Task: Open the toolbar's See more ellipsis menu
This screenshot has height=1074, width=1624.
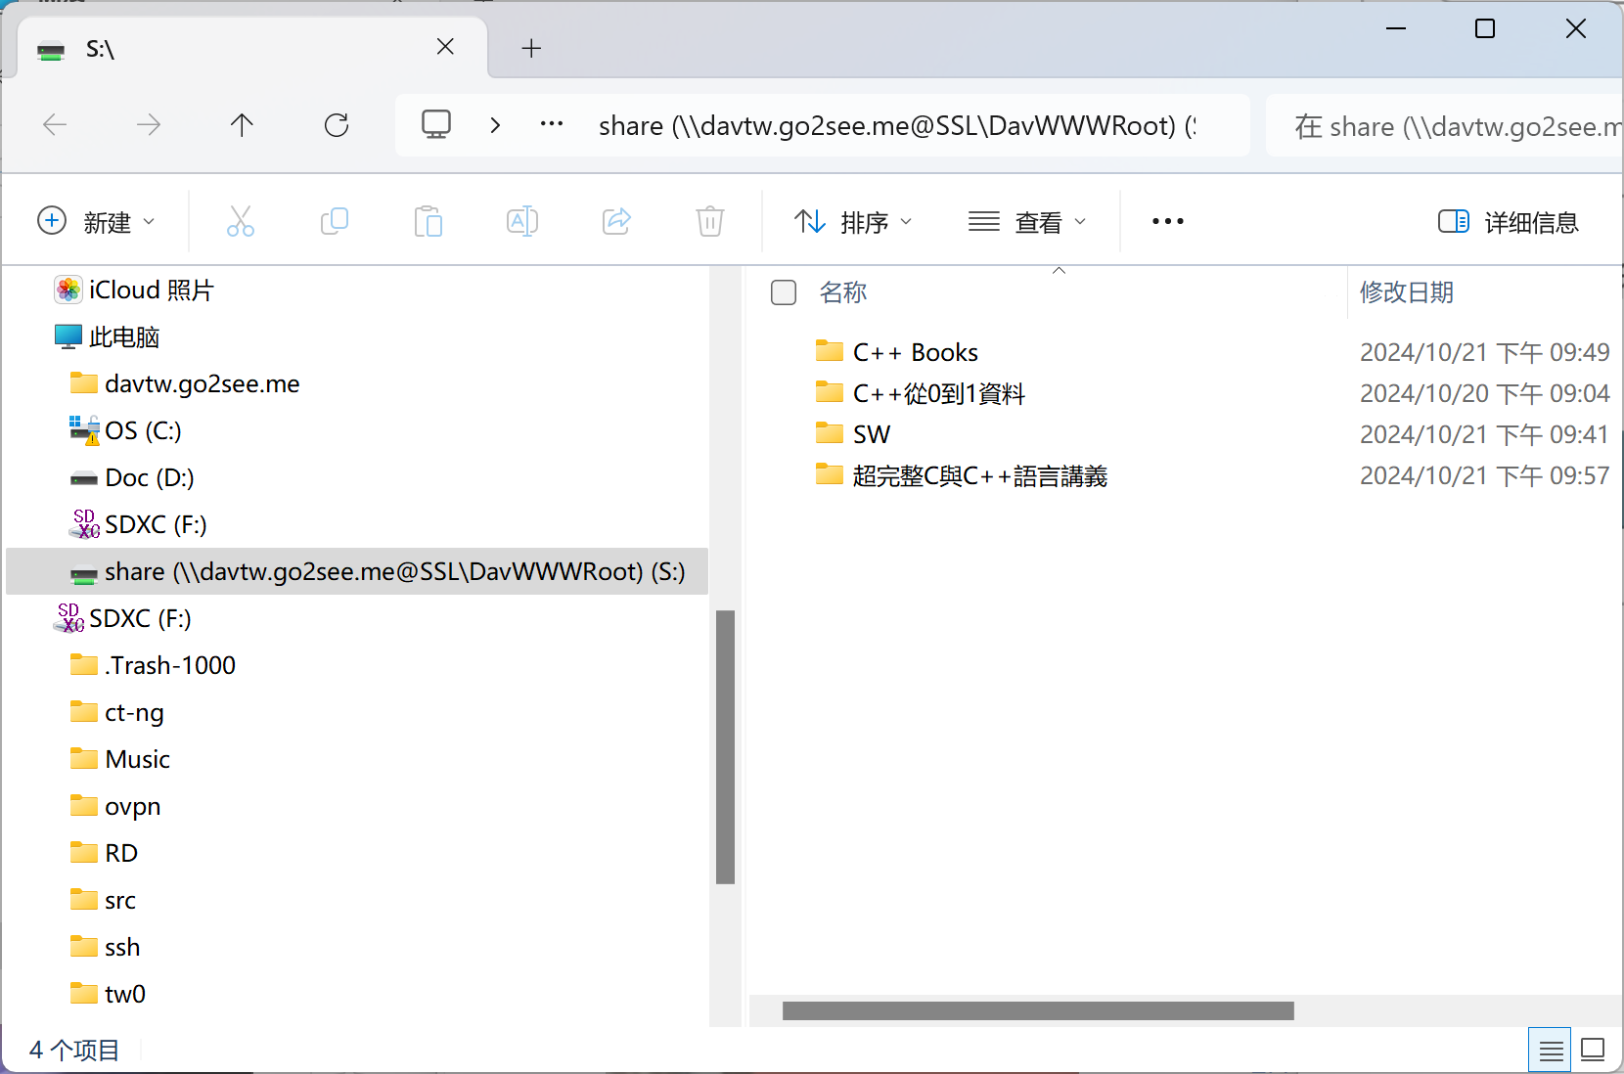Action: (1167, 222)
